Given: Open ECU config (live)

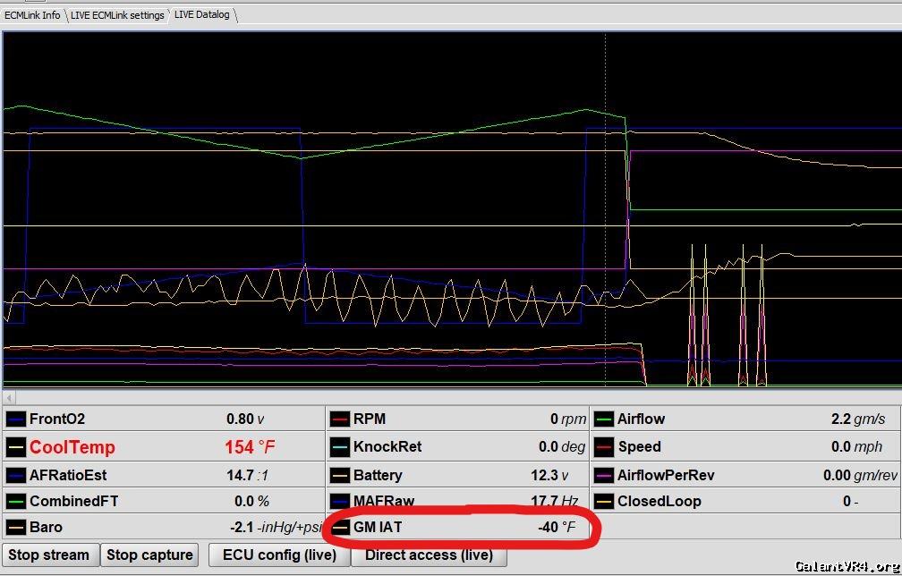Looking at the screenshot, I should [279, 555].
